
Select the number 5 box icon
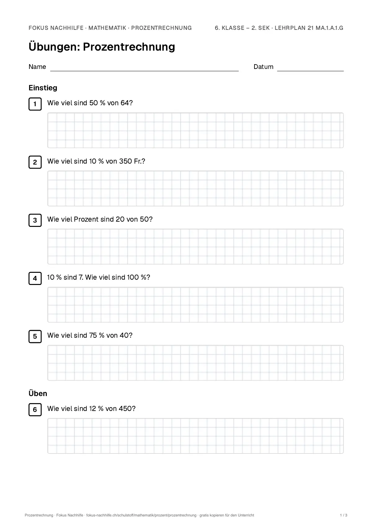[x=35, y=336]
